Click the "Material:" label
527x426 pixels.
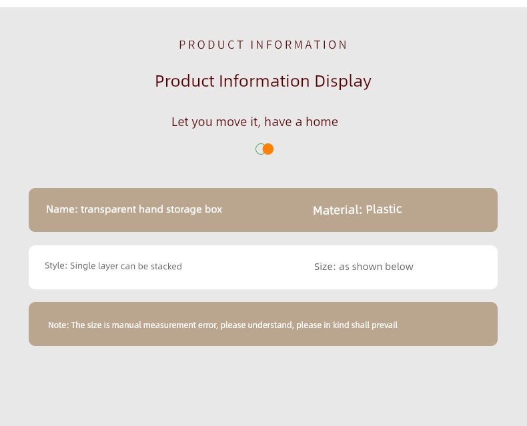pos(337,210)
